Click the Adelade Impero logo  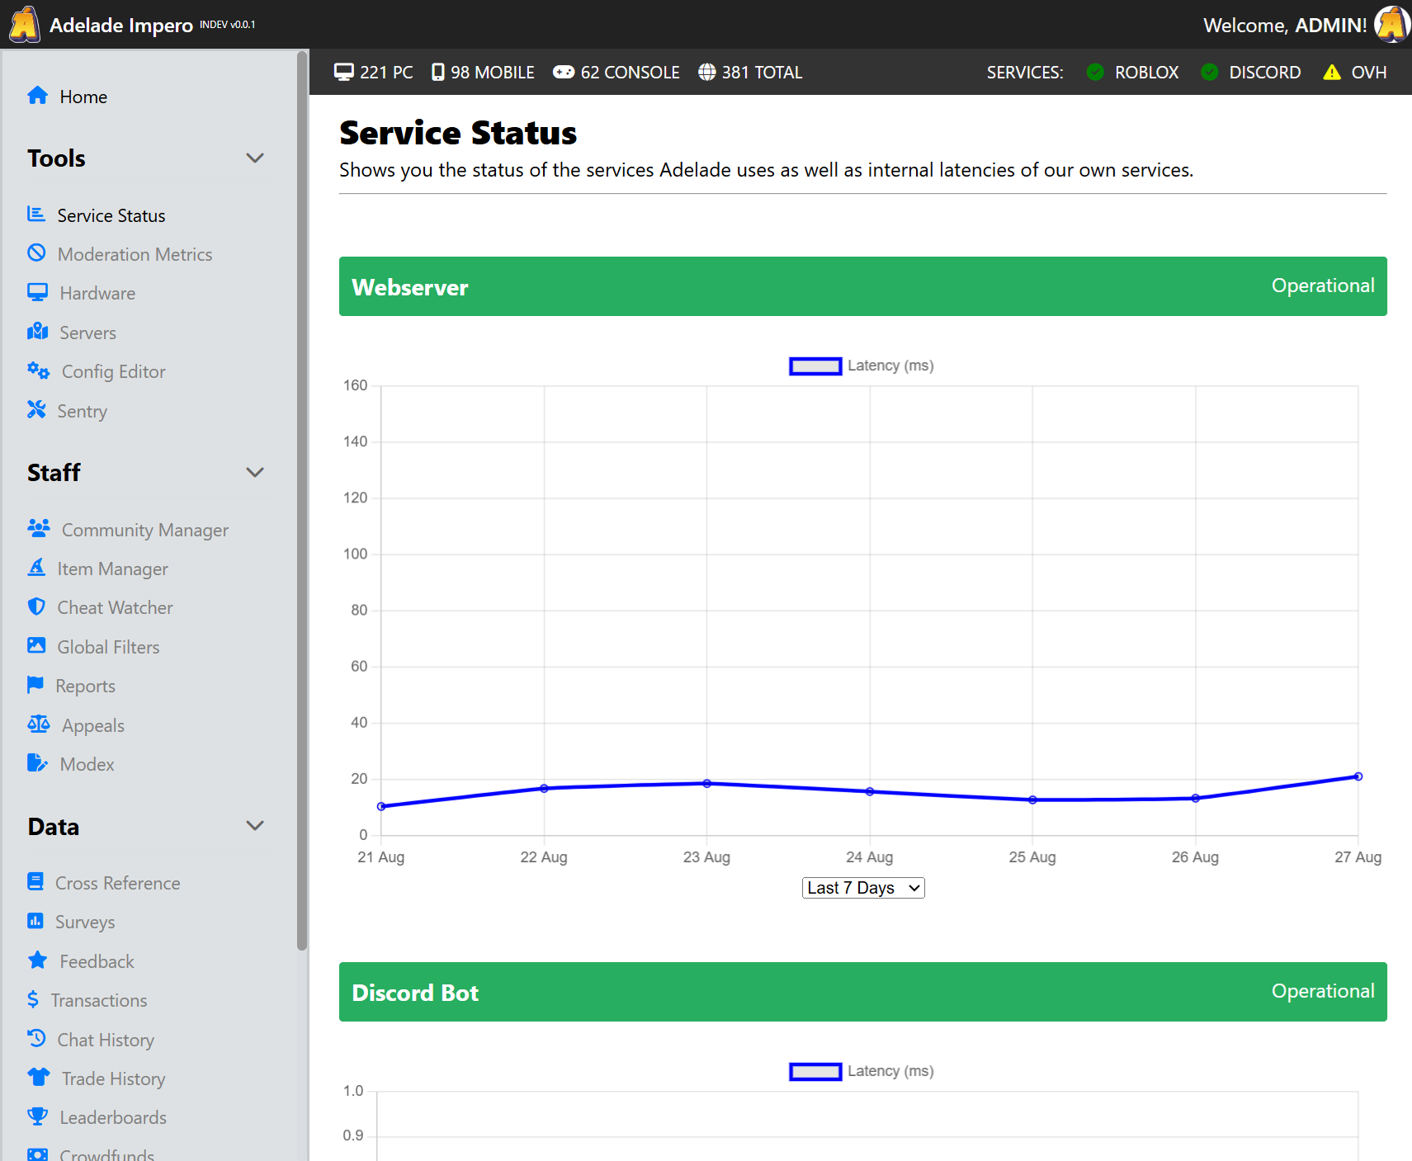[x=24, y=24]
